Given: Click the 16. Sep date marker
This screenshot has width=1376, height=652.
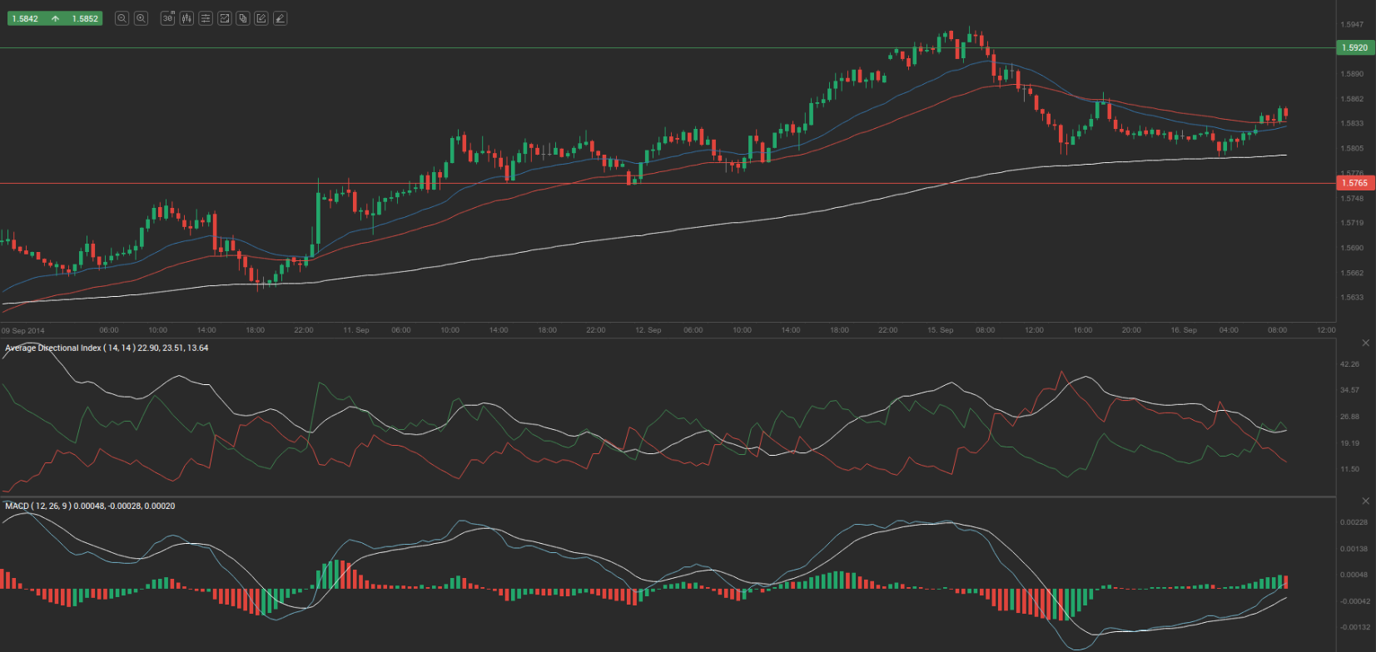Looking at the screenshot, I should point(1183,330).
